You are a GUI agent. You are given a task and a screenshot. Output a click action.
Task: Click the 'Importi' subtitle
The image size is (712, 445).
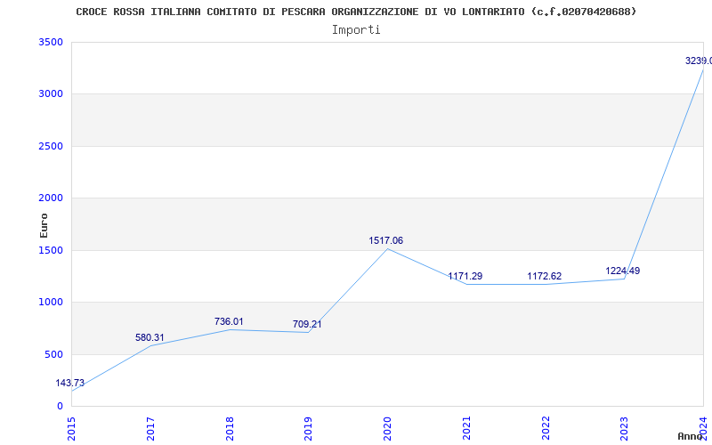click(356, 30)
